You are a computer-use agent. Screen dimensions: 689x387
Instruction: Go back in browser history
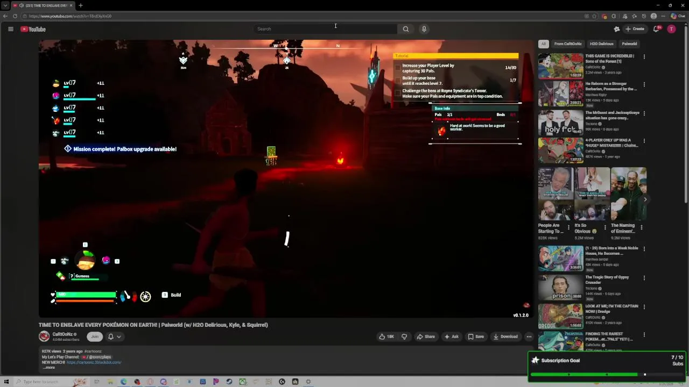(x=5, y=16)
